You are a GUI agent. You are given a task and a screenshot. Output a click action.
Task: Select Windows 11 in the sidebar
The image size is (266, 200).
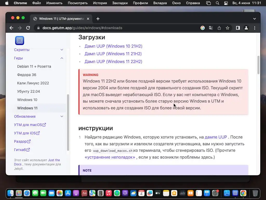(27, 108)
